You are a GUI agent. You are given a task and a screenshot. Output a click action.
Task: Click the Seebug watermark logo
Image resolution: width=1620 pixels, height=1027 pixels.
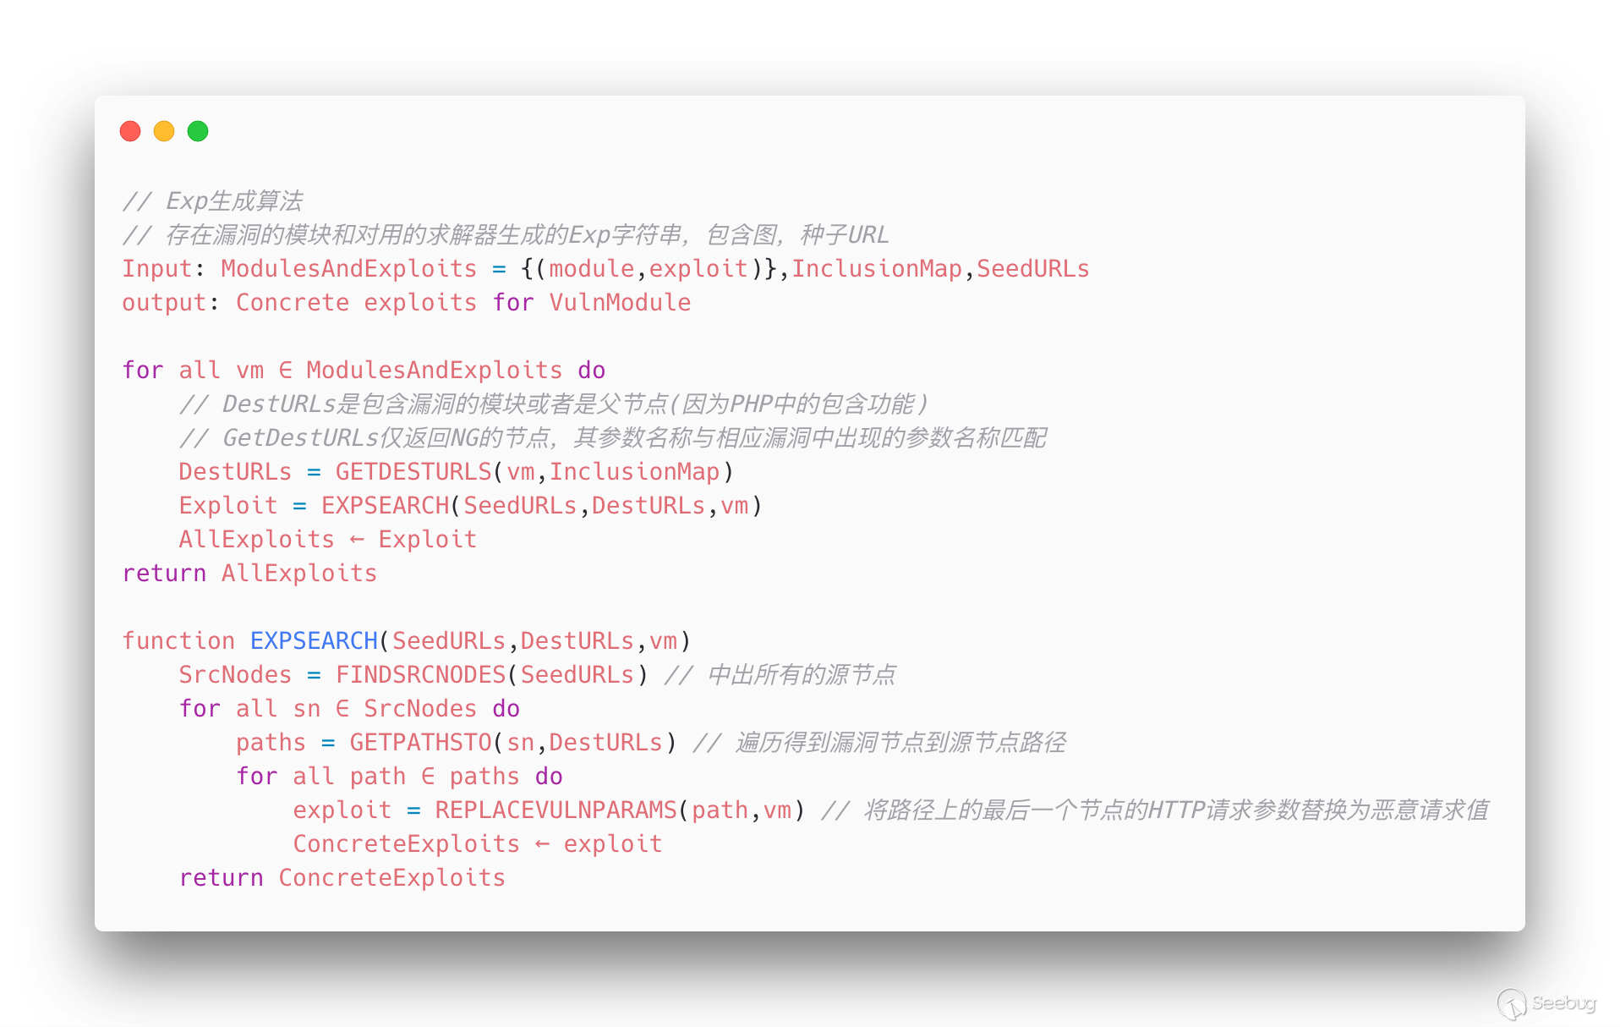point(1546,1003)
